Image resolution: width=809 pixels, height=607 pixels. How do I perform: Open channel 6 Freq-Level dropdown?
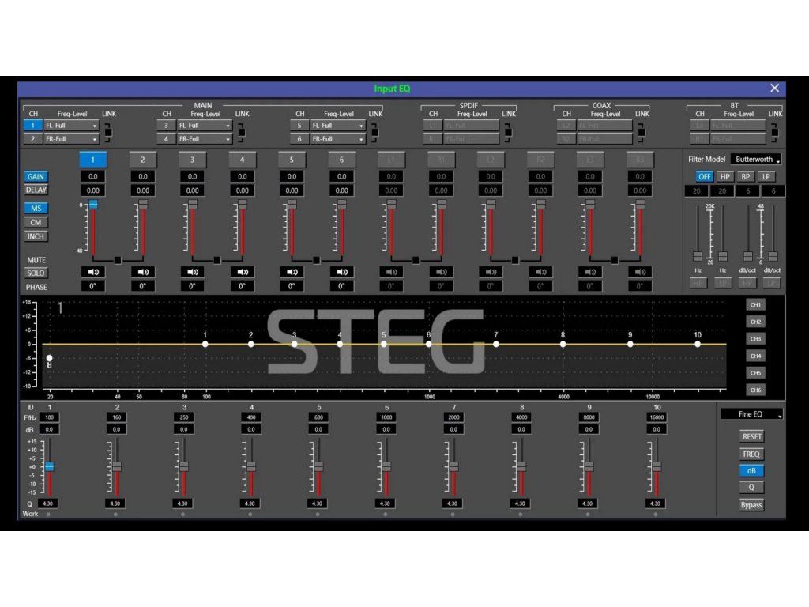pos(338,139)
